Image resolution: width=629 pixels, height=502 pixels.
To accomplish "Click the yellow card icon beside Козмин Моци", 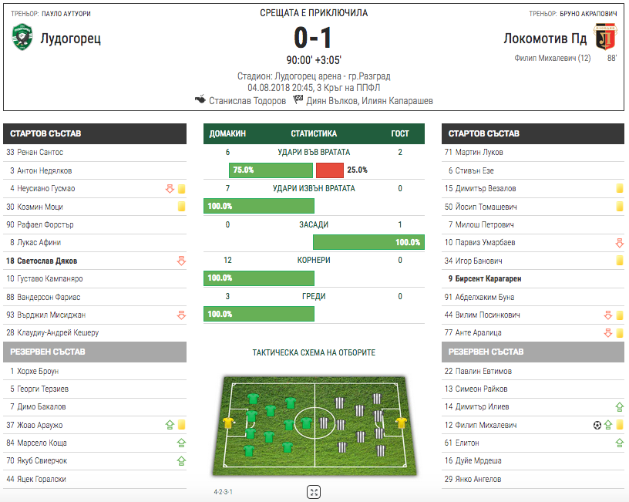I will click(x=181, y=206).
